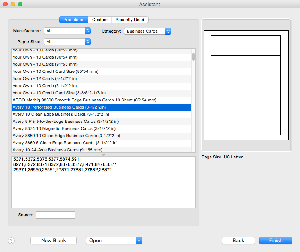Click the New Blank button

click(x=54, y=240)
